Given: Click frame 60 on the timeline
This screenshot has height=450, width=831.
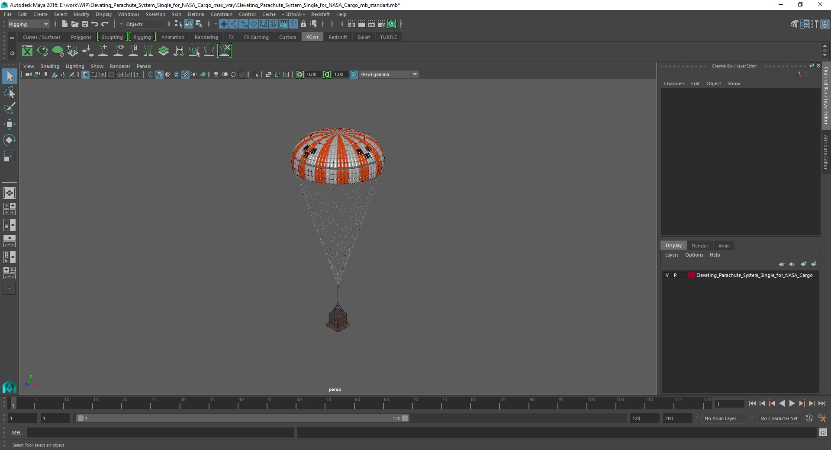Looking at the screenshot, I should point(357,404).
